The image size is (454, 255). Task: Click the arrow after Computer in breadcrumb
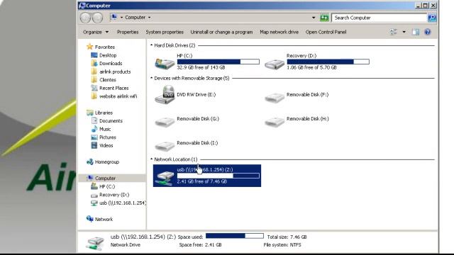pos(150,17)
